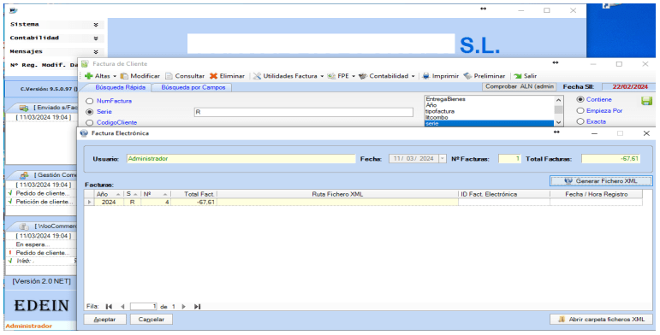Click the Generar Fichero XML button
The height and width of the screenshot is (335, 660).
coord(601,181)
